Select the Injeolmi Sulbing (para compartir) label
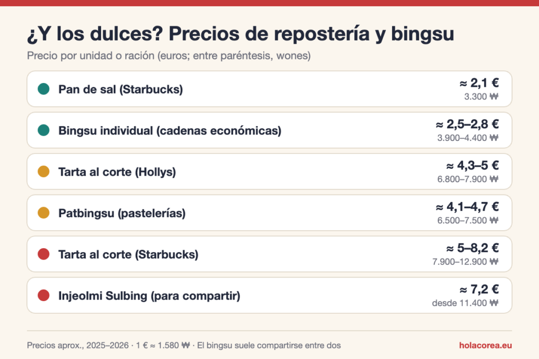The height and width of the screenshot is (359, 539). 149,295
